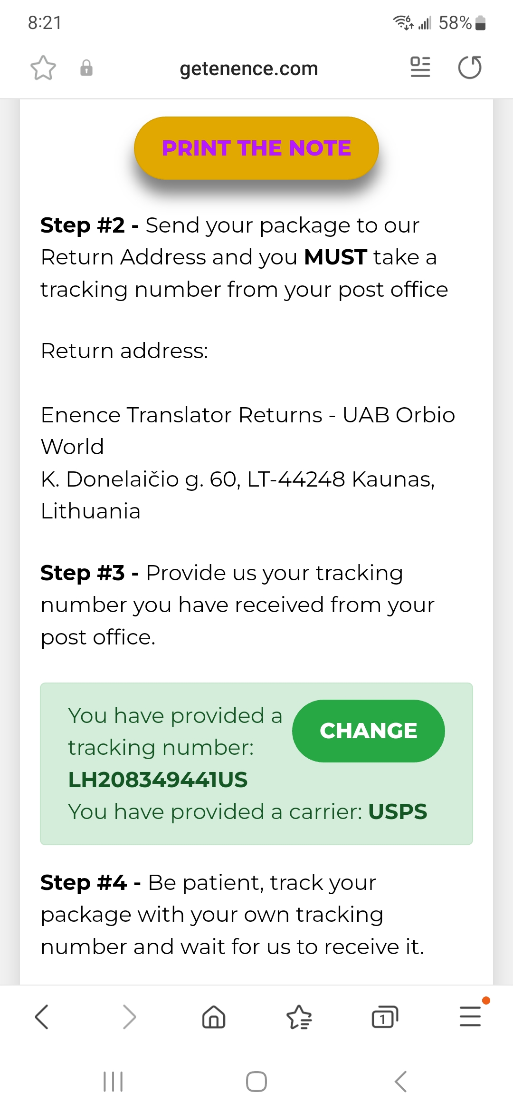
Task: Tap the bookmark star icon
Action: (43, 68)
